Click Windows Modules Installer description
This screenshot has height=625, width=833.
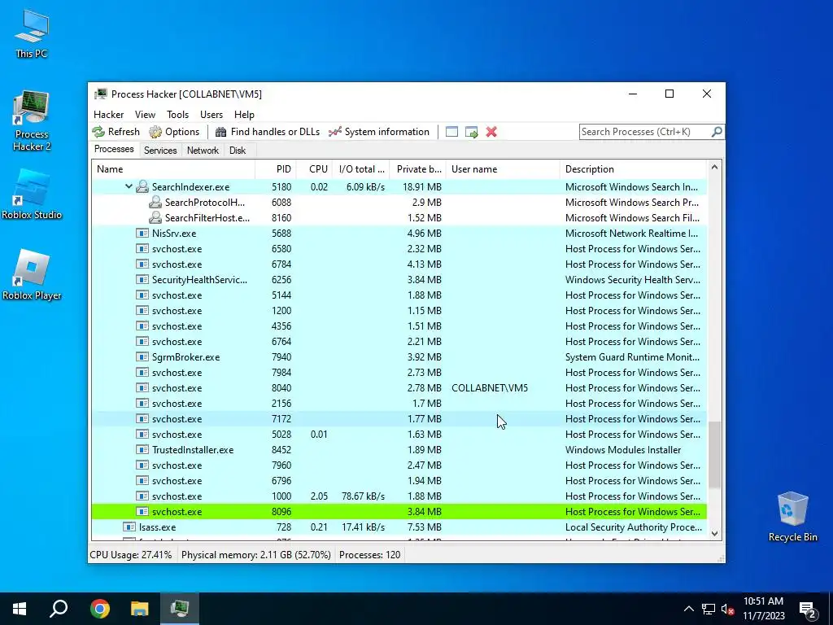click(x=622, y=449)
